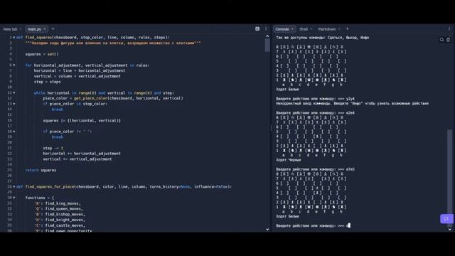Click 'find_bishop_moves' on line 33
The width and height of the screenshot is (455, 256).
(65, 215)
